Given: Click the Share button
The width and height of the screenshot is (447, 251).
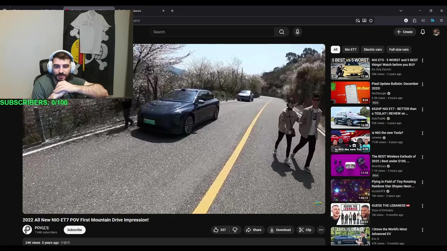Looking at the screenshot, I should pos(254,230).
